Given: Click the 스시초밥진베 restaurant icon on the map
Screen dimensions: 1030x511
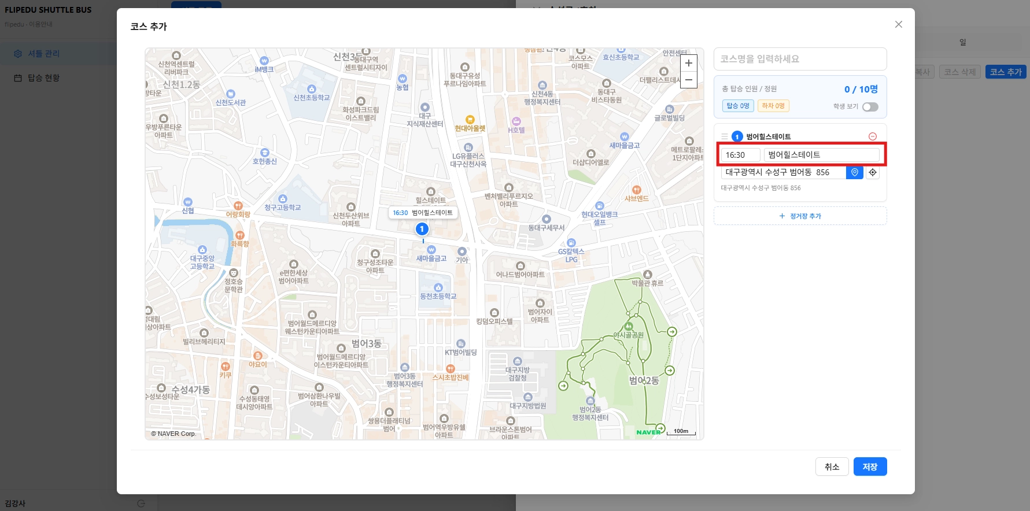Looking at the screenshot, I should coord(451,369).
